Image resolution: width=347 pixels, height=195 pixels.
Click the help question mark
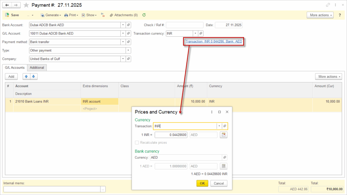[340, 15]
